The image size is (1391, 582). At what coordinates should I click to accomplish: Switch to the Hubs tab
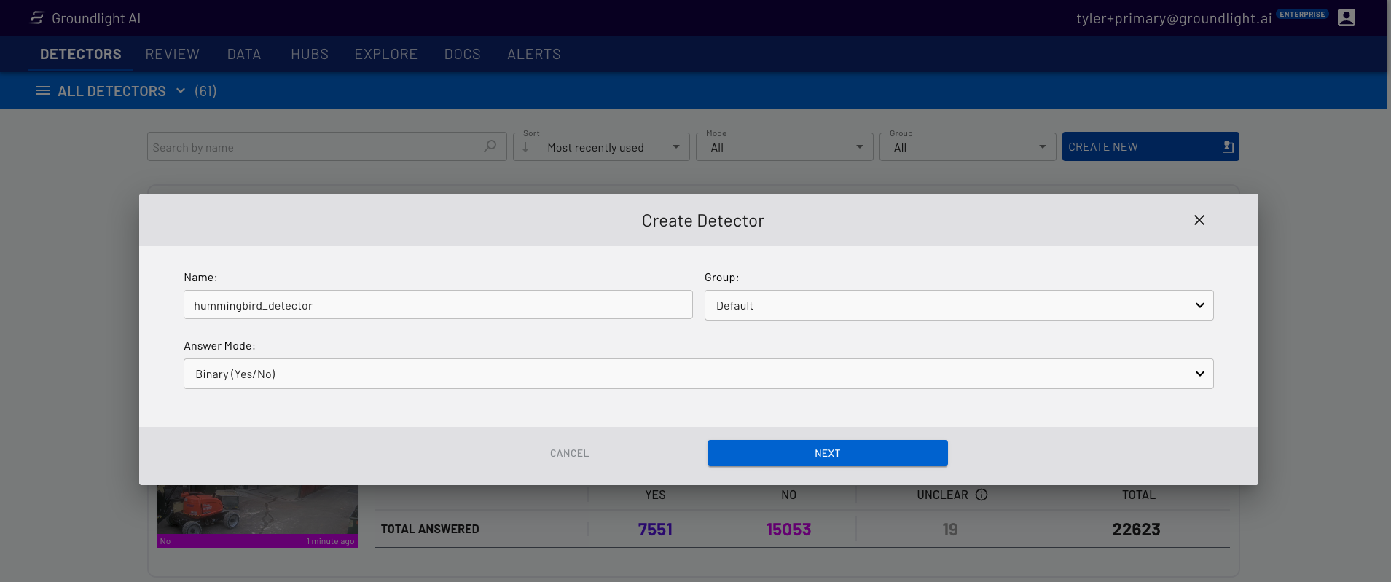[x=310, y=54]
